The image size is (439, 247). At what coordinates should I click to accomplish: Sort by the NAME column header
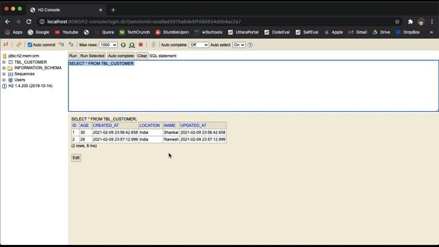click(169, 126)
